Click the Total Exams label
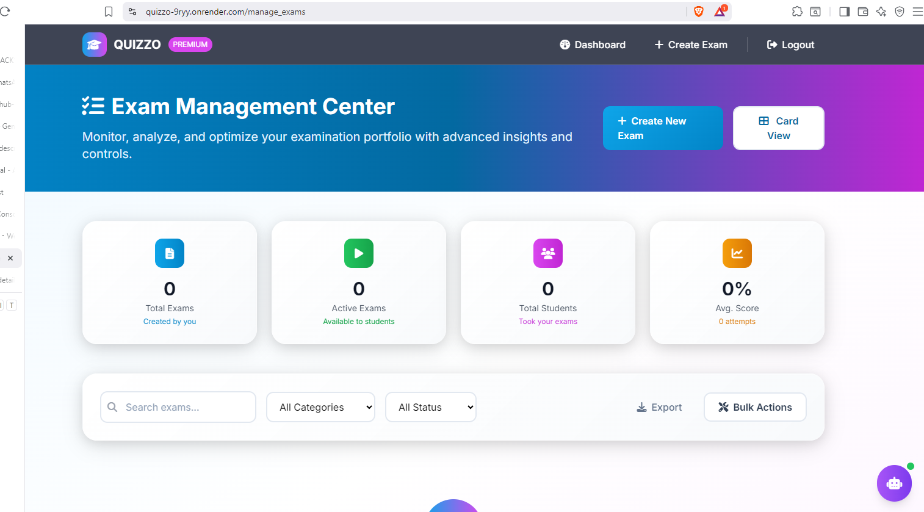The image size is (924, 512). tap(170, 308)
